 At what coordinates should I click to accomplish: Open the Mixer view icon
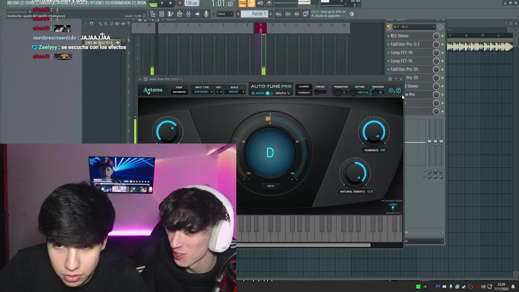[189, 14]
